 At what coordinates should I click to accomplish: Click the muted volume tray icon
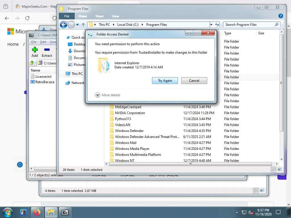(x=251, y=212)
